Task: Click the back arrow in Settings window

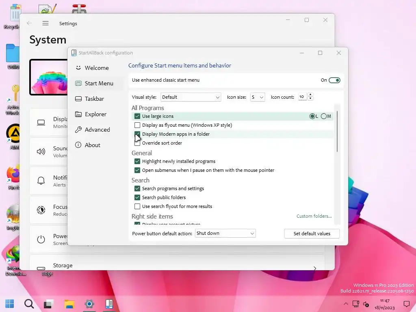Action: (29, 23)
